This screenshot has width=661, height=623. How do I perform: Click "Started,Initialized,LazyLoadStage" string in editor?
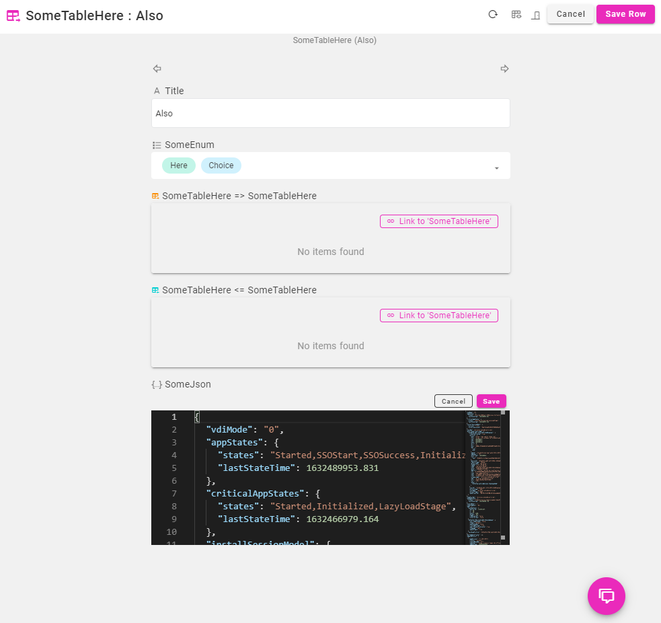(x=360, y=506)
